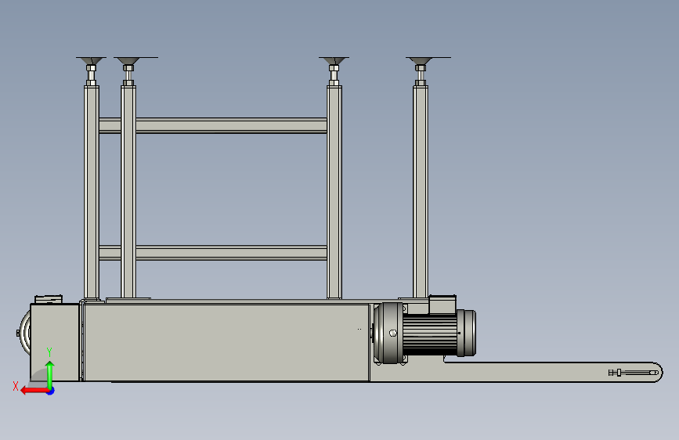Select the large rectangular conveyor housing

point(226,342)
